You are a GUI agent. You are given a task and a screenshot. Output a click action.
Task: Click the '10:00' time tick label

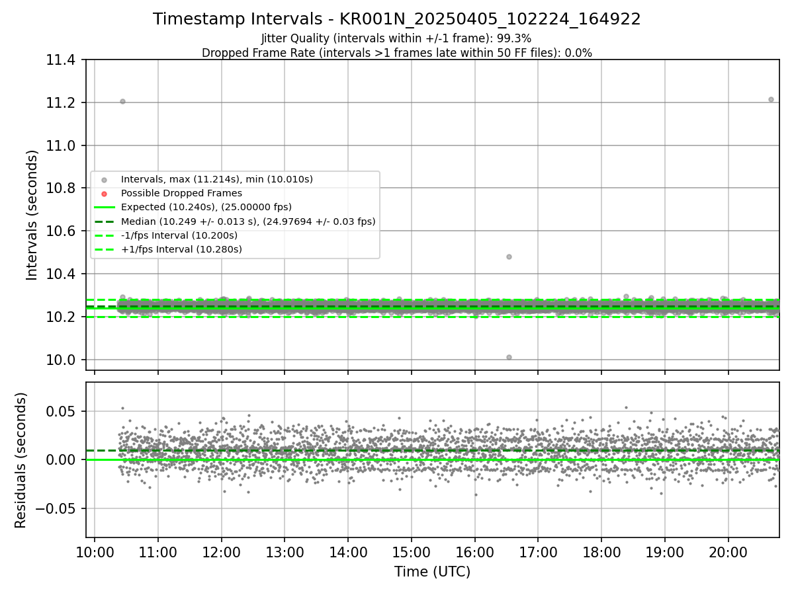click(95, 551)
